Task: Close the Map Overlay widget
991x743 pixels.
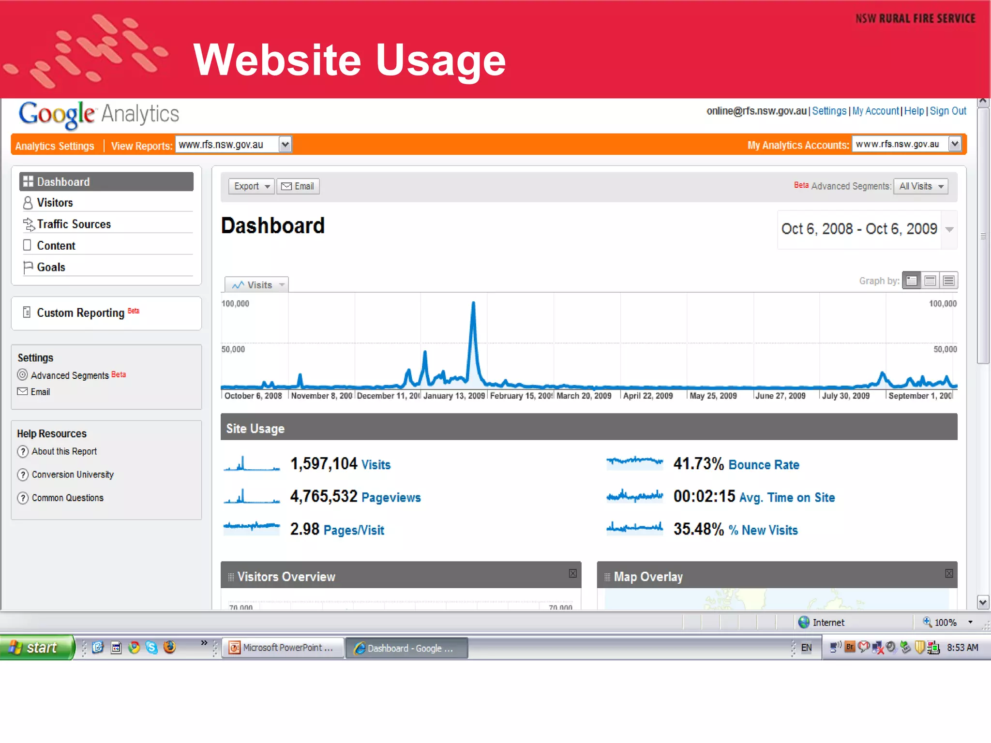Action: tap(949, 573)
